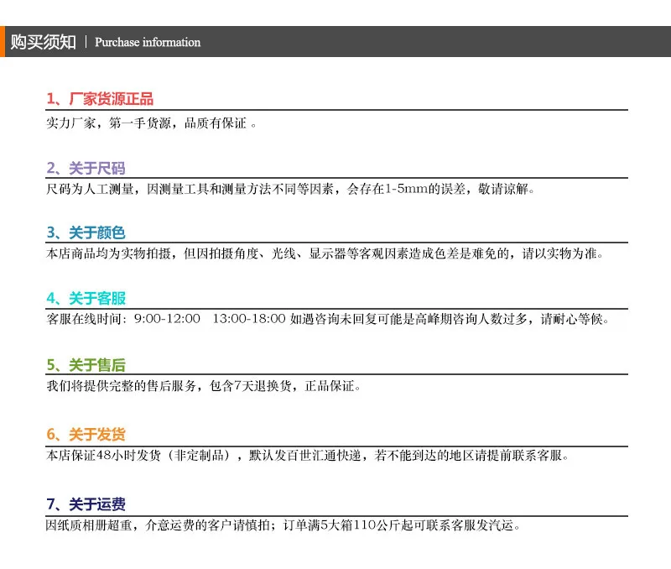Select heading 4、关于客服

pyautogui.click(x=86, y=298)
